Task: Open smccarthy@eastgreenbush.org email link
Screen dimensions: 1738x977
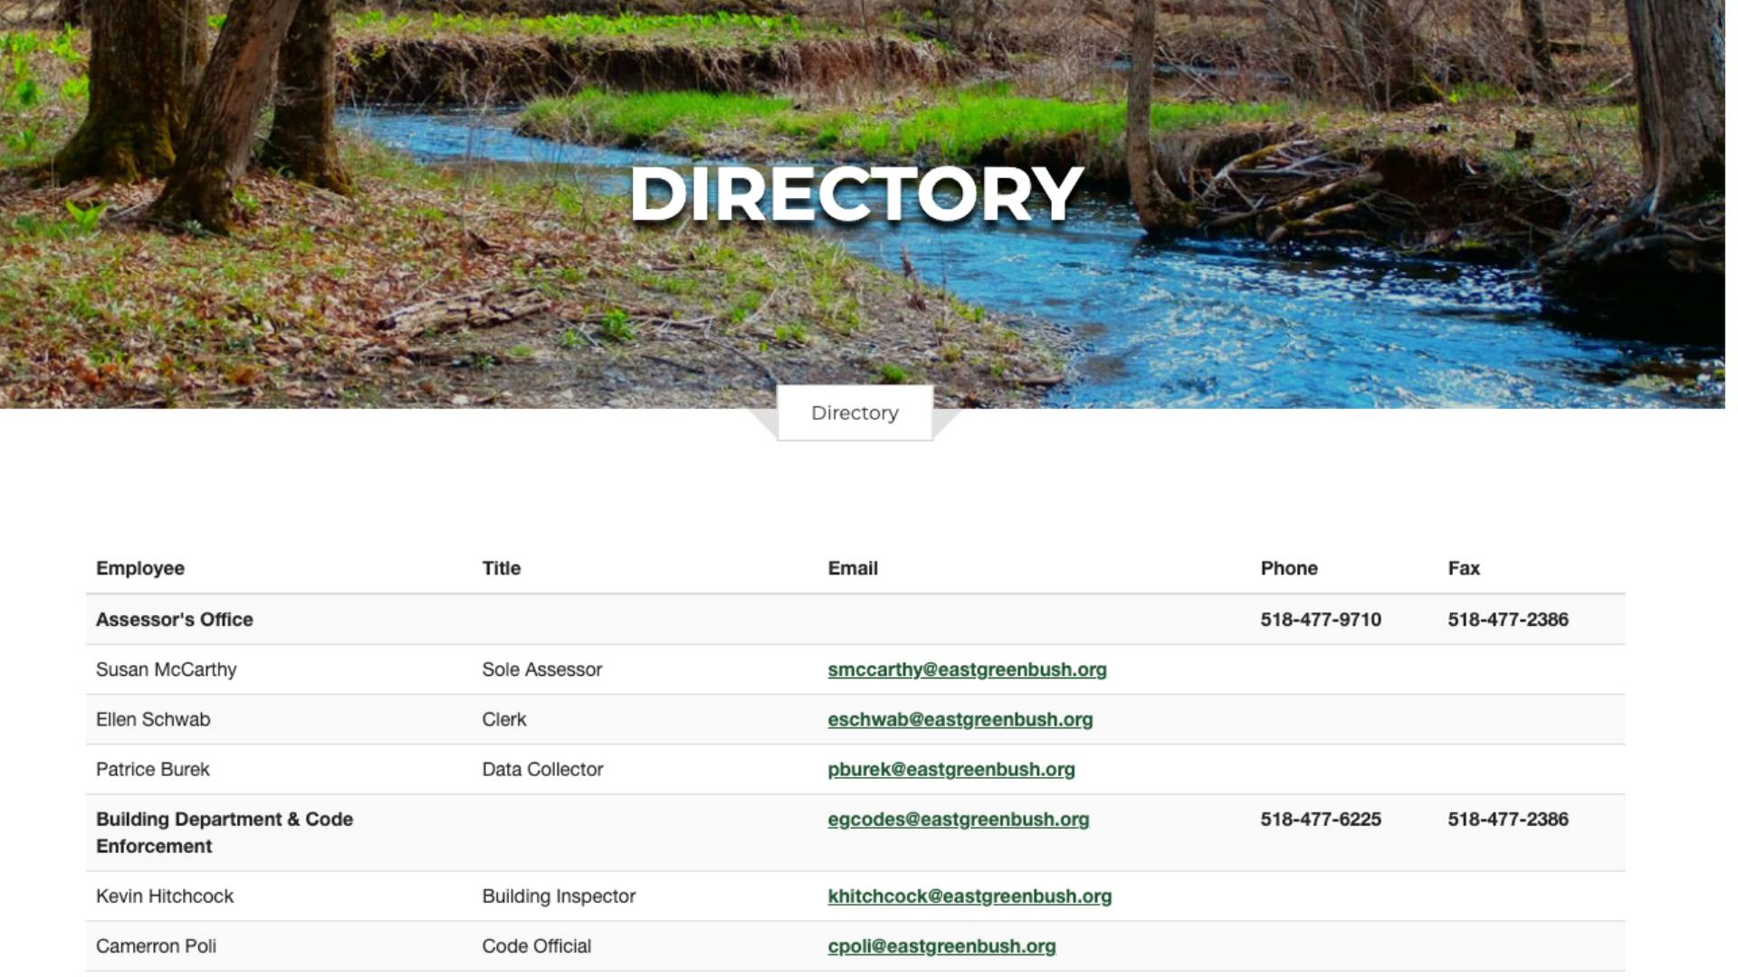Action: tap(967, 669)
